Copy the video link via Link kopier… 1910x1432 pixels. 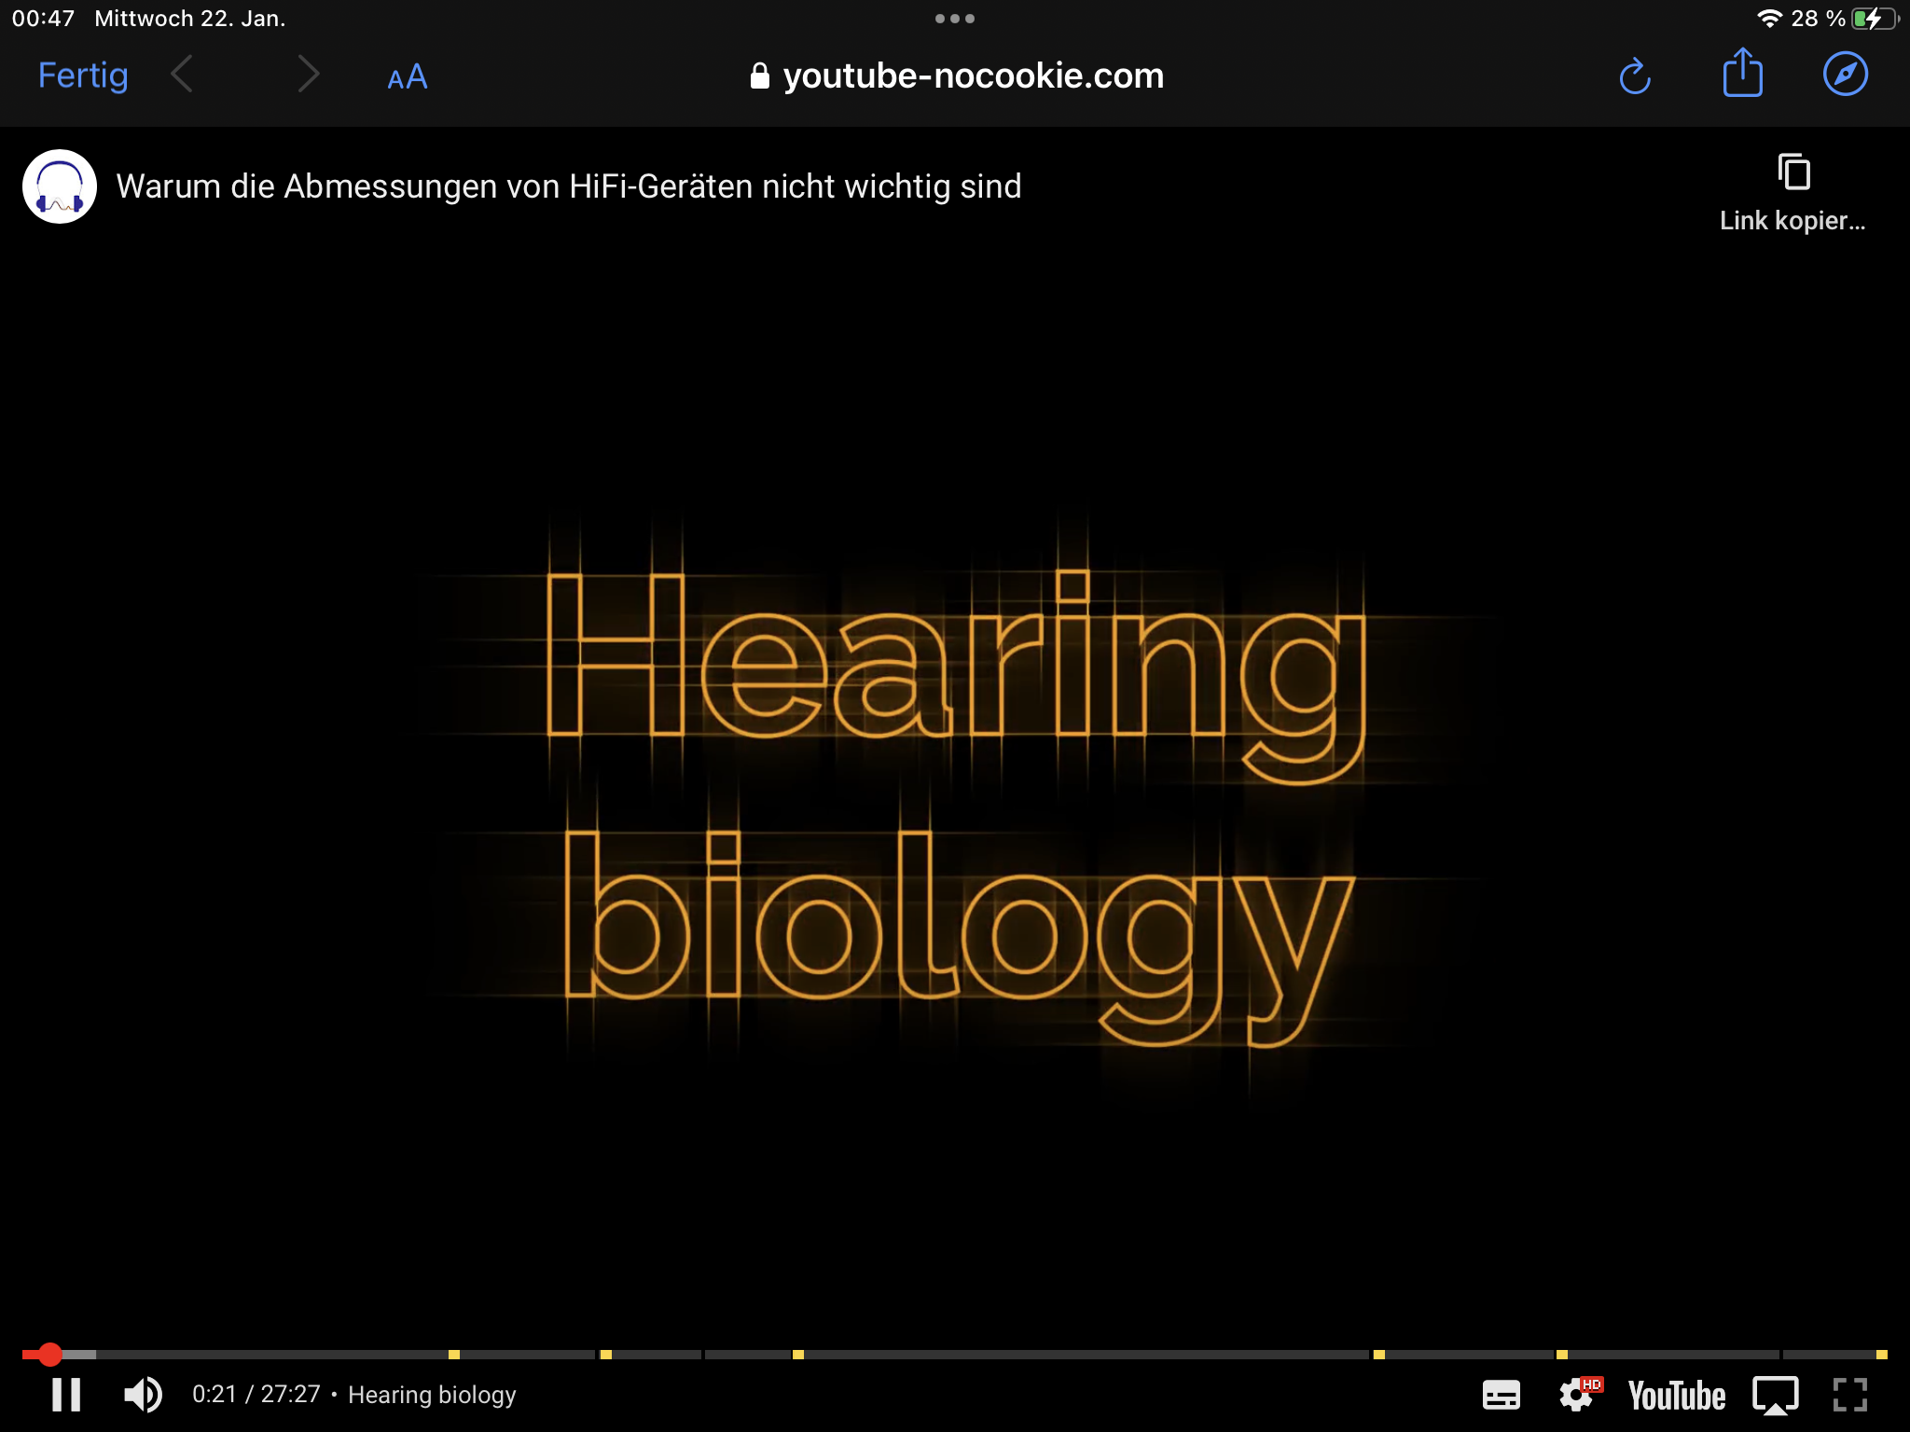pyautogui.click(x=1792, y=193)
